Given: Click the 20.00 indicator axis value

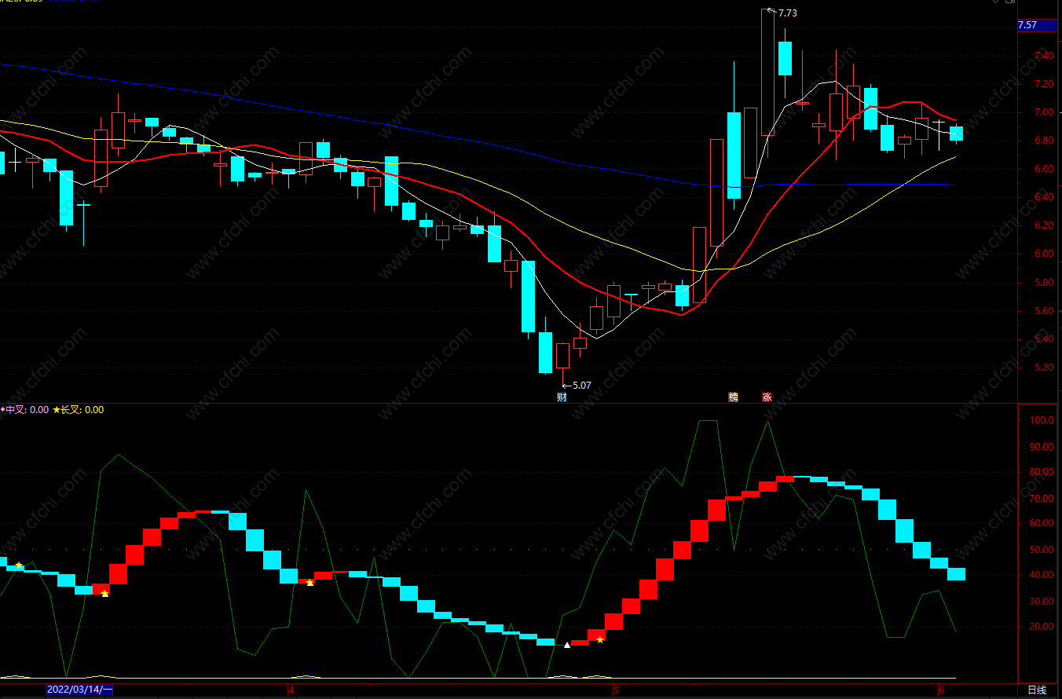Looking at the screenshot, I should (x=1041, y=627).
